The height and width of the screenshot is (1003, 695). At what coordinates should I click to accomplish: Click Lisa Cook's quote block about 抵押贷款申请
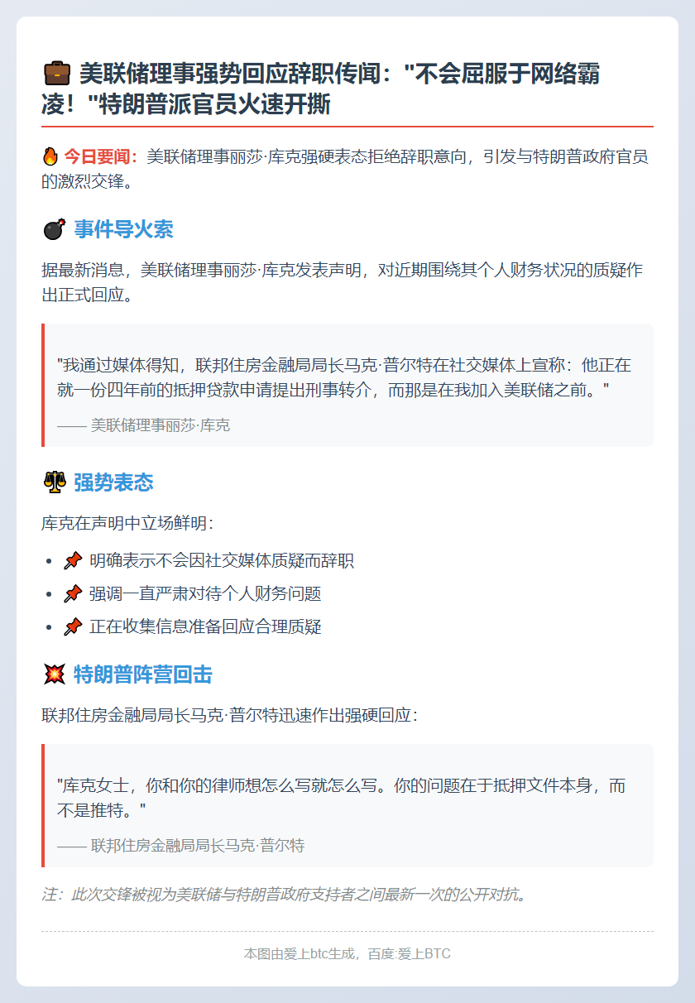click(x=347, y=386)
